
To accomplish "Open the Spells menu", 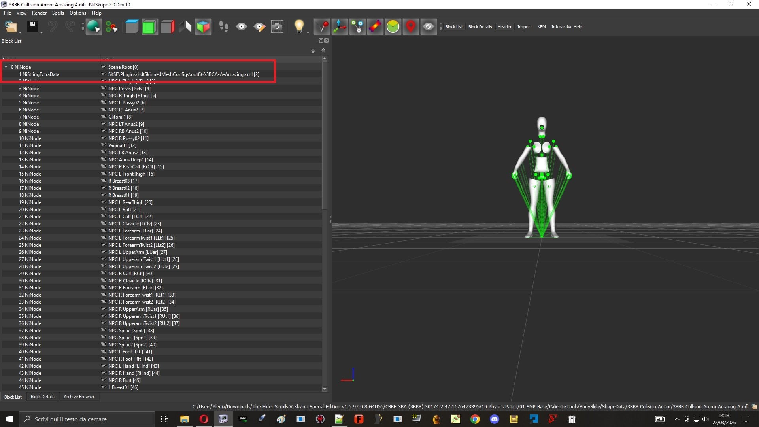I will (x=58, y=13).
